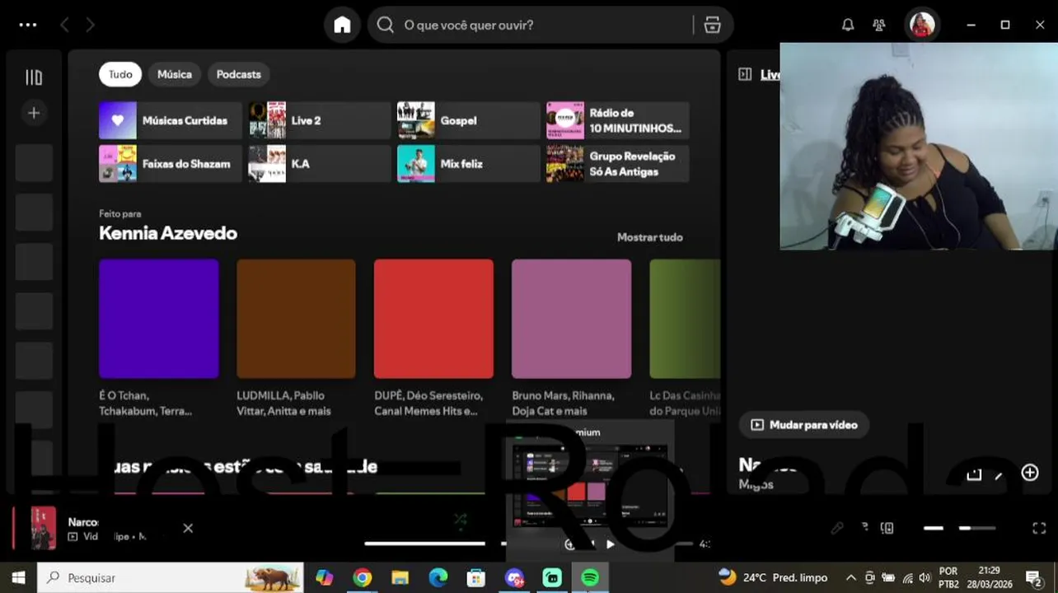The image size is (1058, 593).
Task: Click Spotify icon in taskbar
Action: point(590,577)
